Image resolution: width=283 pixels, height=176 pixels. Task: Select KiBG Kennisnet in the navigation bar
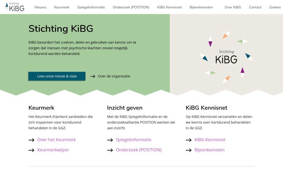169,7
